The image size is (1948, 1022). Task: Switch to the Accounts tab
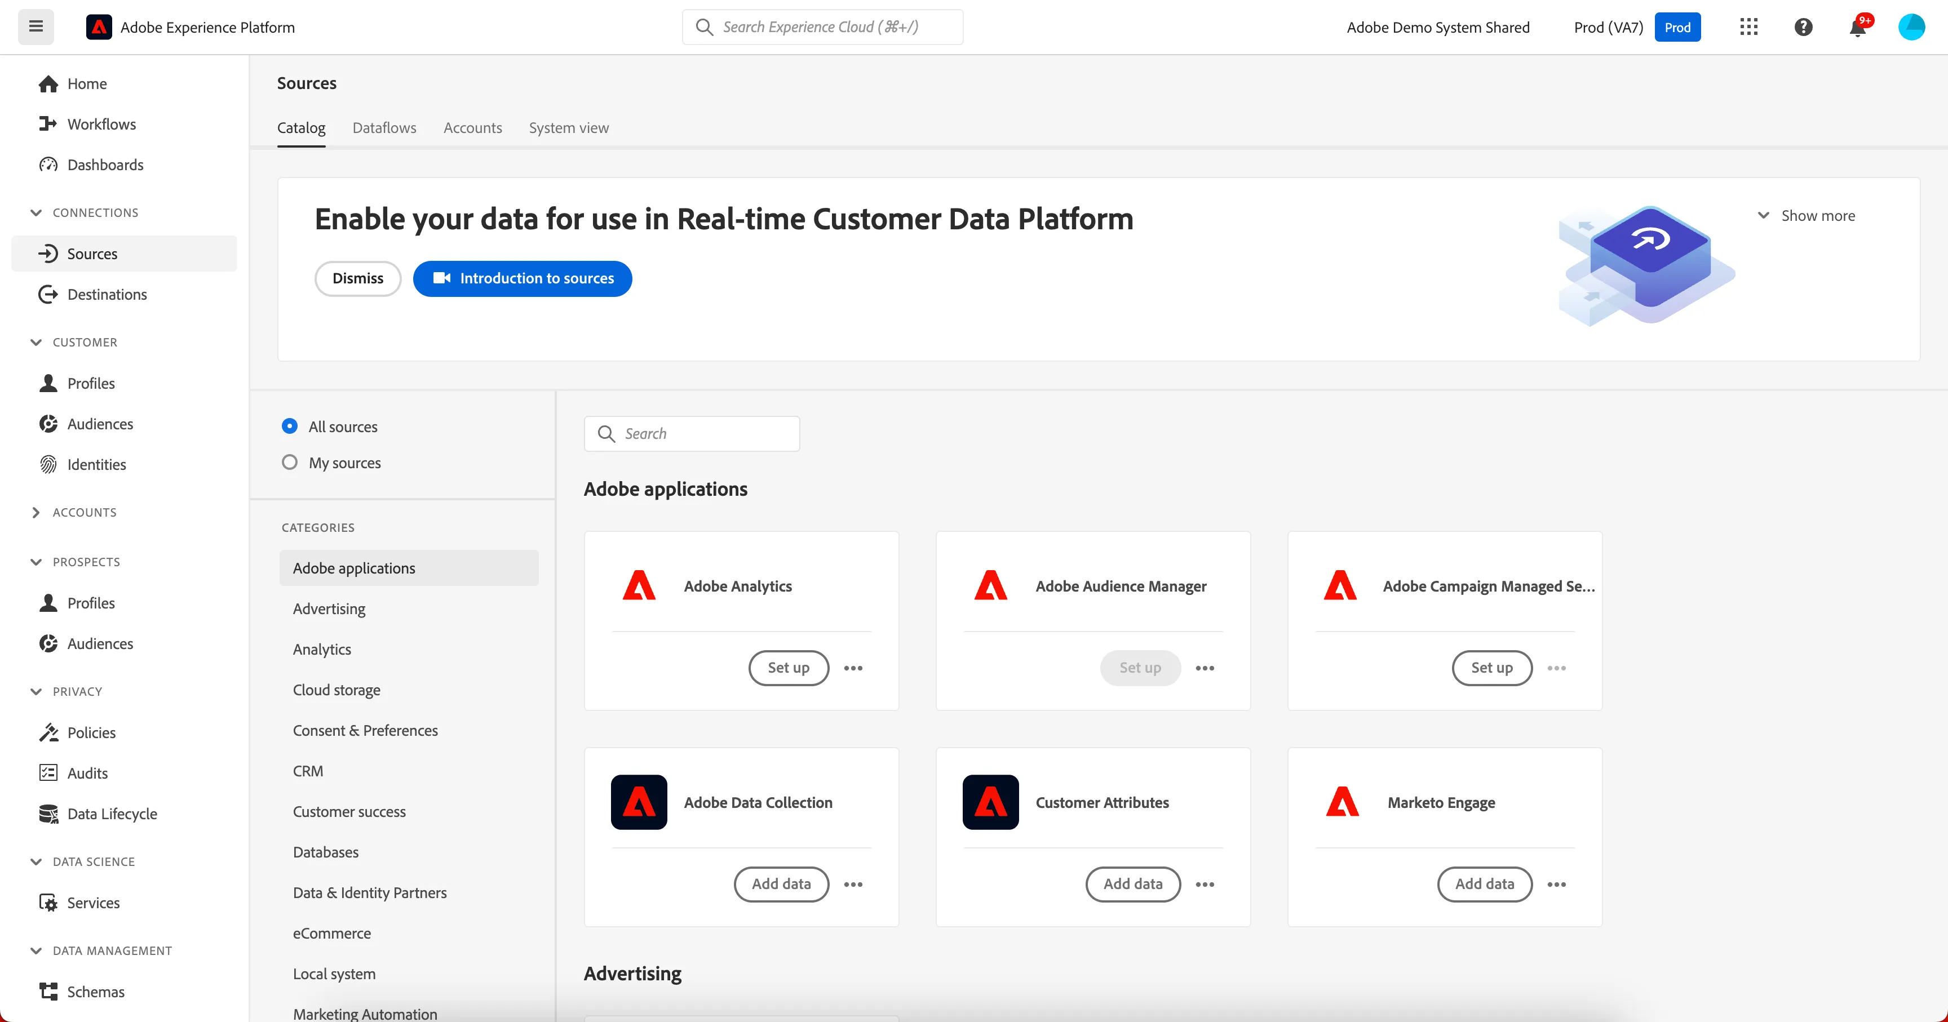473,128
